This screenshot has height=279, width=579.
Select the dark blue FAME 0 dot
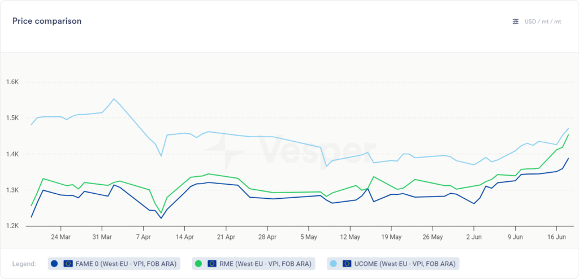54,263
